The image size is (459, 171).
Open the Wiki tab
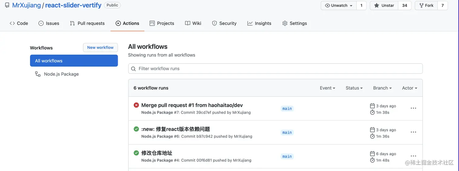[193, 23]
